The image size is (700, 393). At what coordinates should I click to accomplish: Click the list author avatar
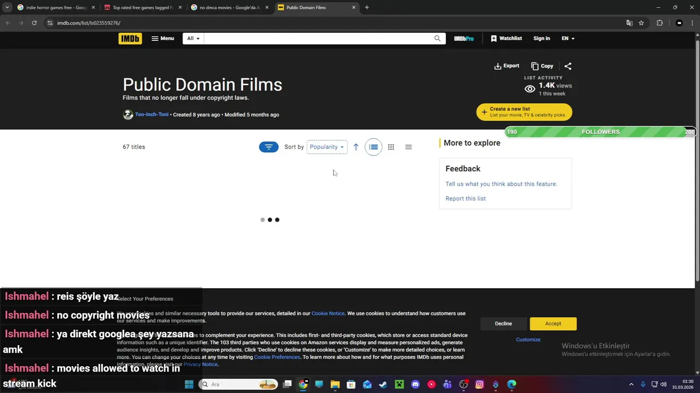tap(128, 115)
